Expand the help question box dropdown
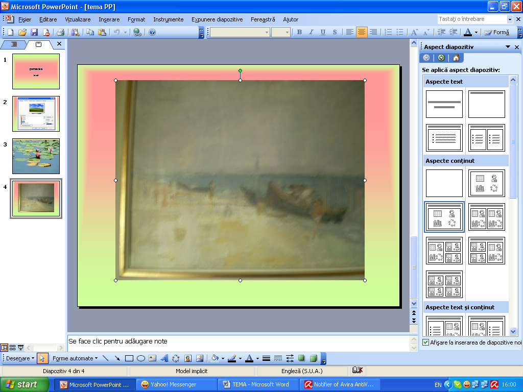 pyautogui.click(x=510, y=19)
